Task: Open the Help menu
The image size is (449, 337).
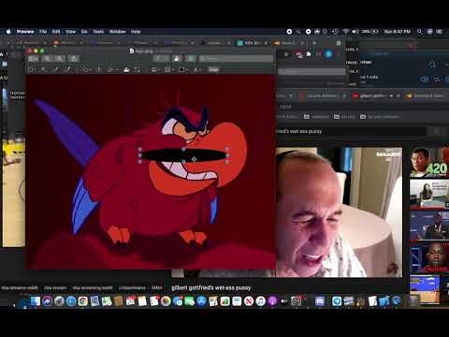Action: (136, 32)
